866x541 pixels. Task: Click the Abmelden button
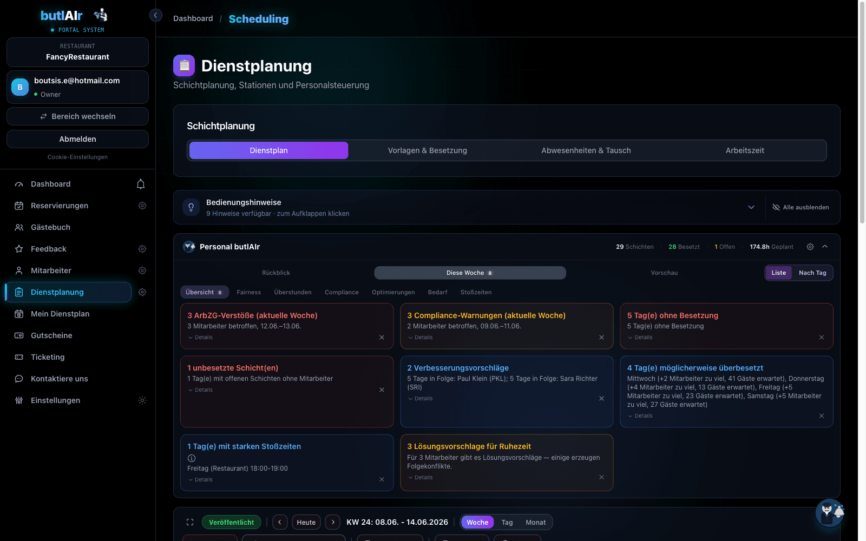click(77, 139)
